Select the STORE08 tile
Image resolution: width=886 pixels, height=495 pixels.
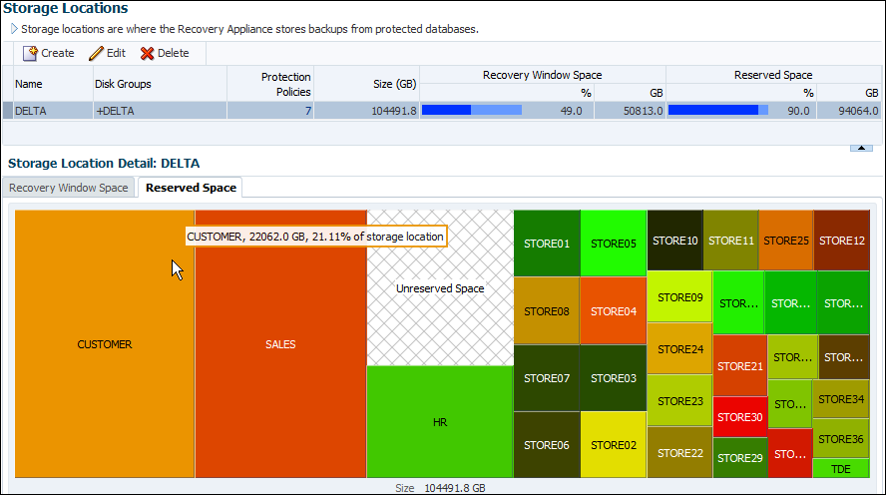547,310
